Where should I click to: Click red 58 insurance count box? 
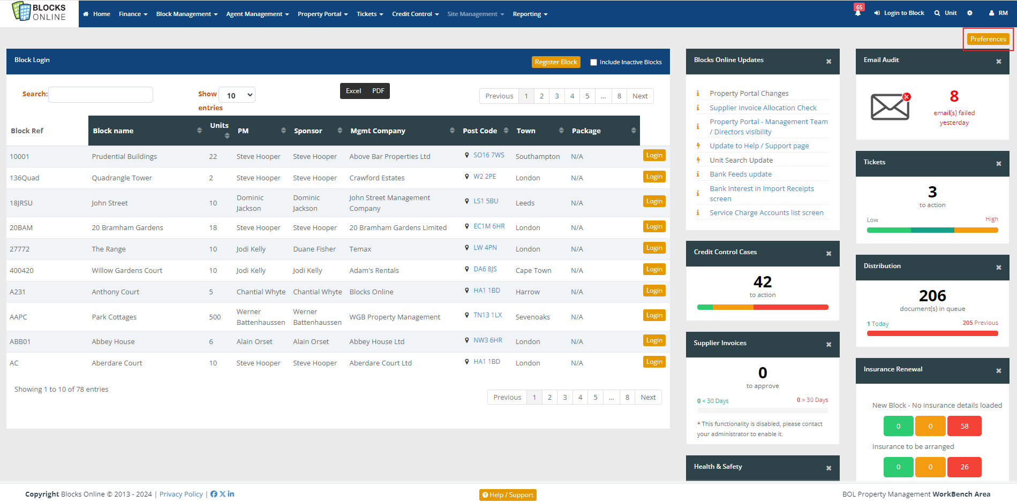tap(965, 426)
